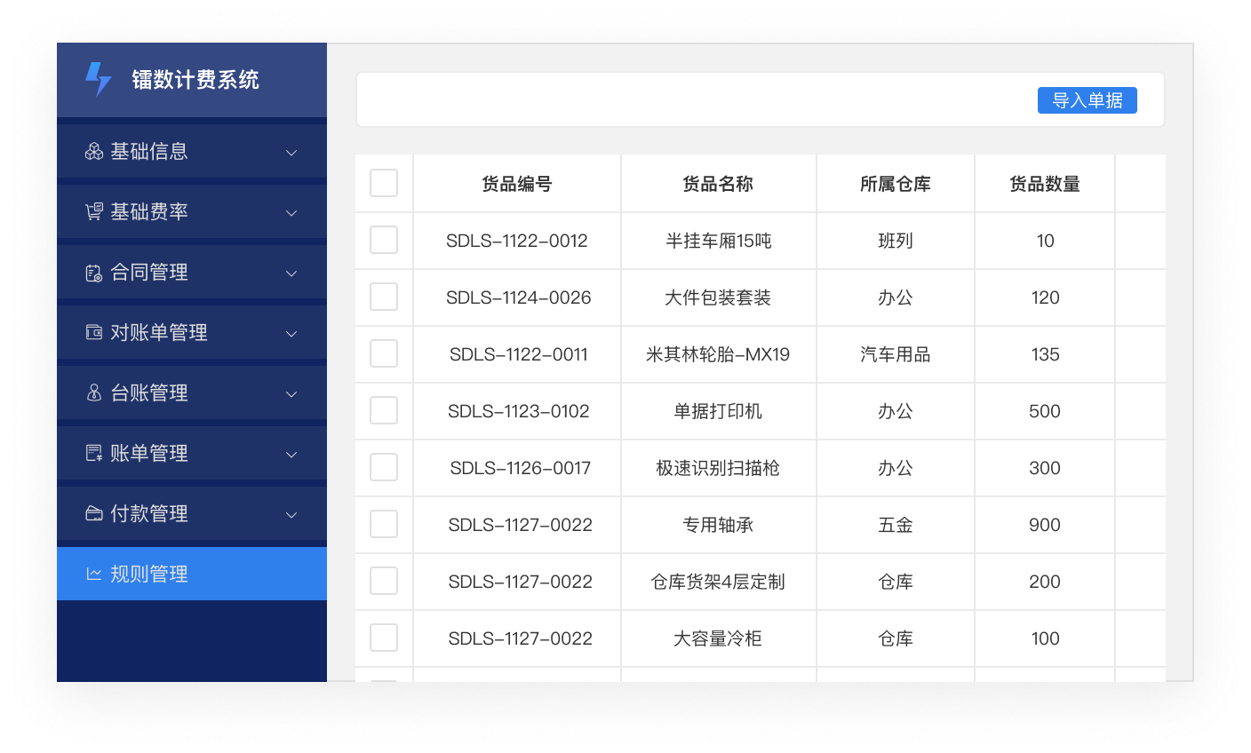The width and height of the screenshot is (1251, 753).
Task: Click the 大件包装套装 cell
Action: (x=718, y=297)
